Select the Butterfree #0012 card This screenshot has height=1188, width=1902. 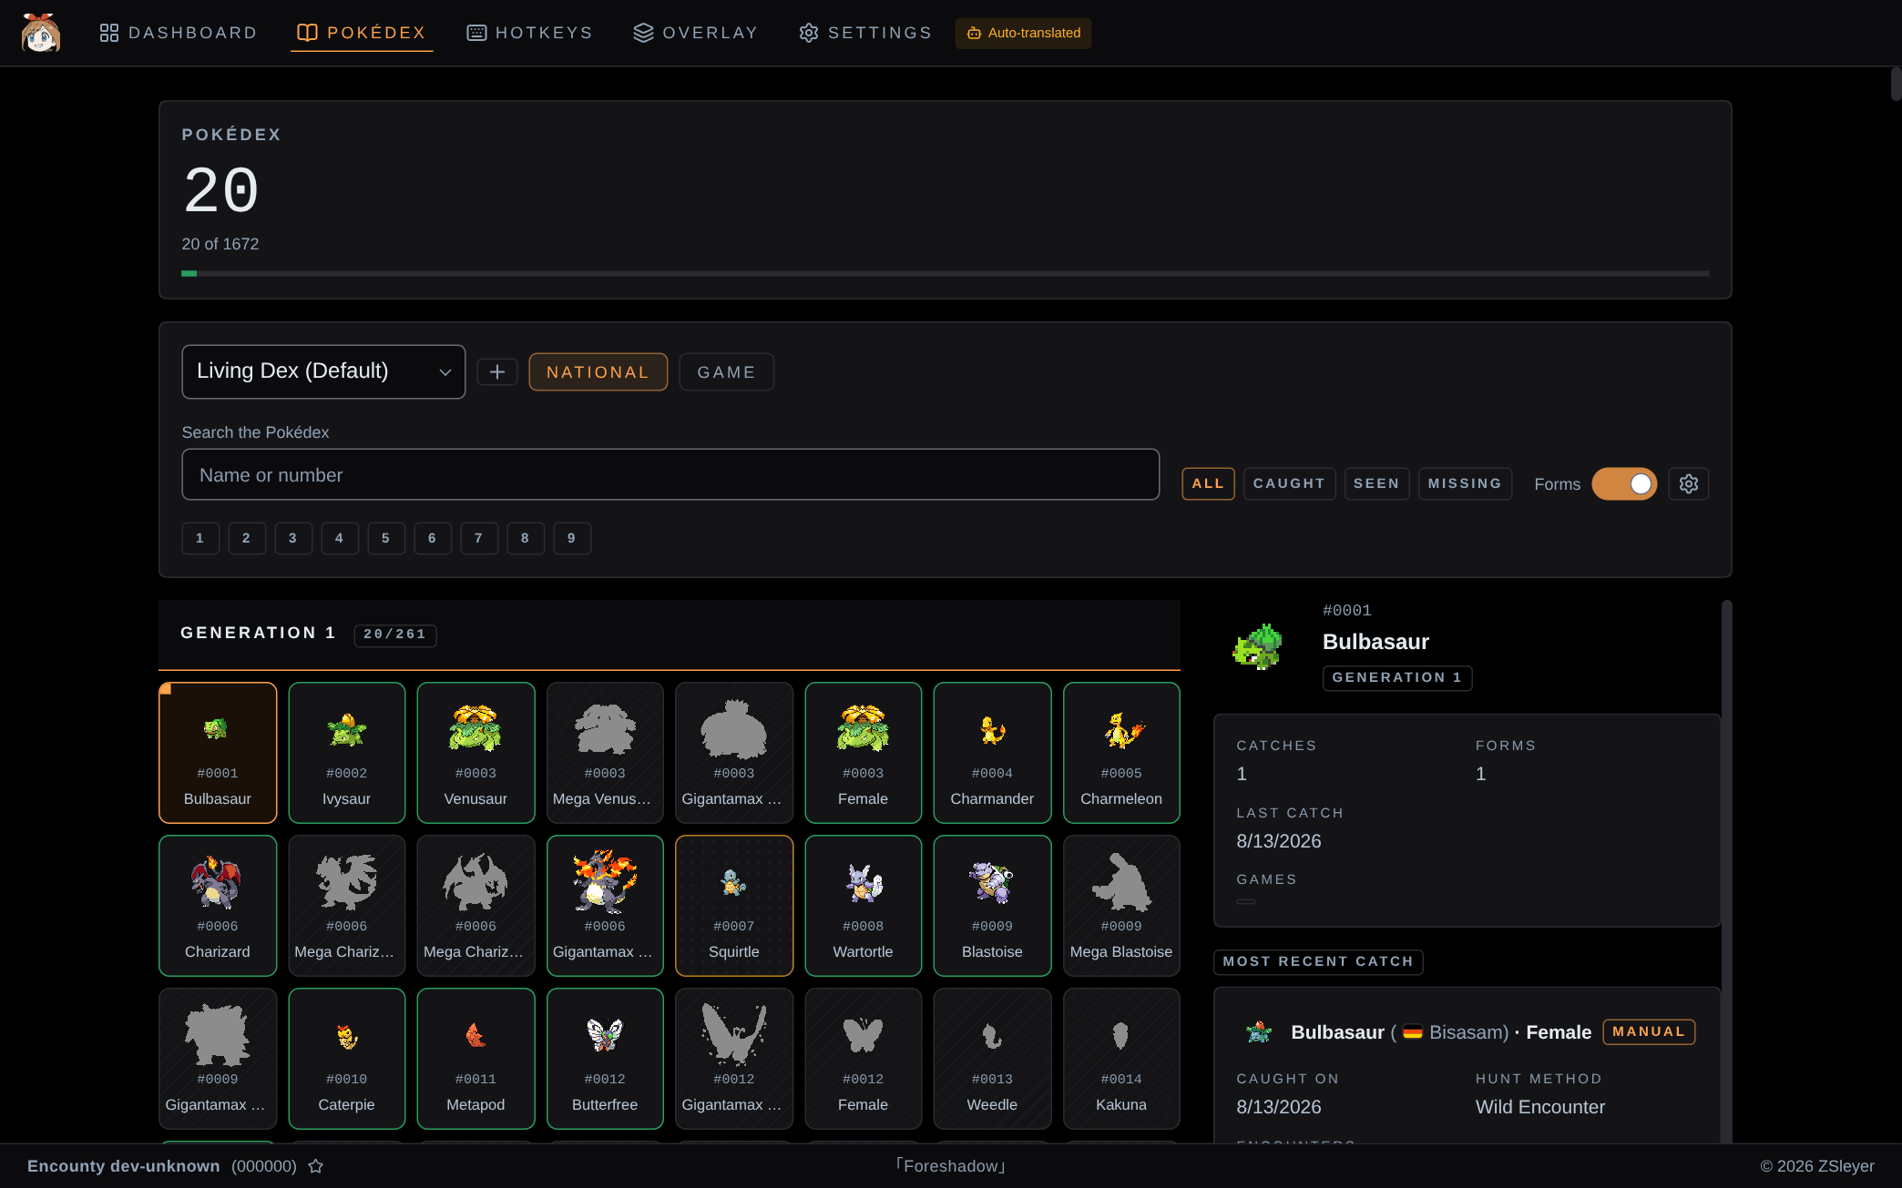pos(605,1059)
